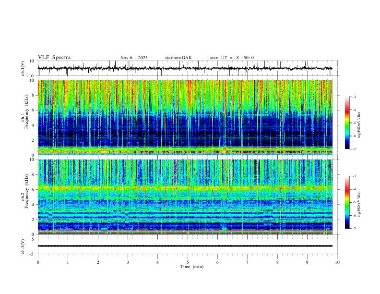Click time axis tick label "5"
Viewport: 380px width, 294px height.
pyautogui.click(x=188, y=262)
